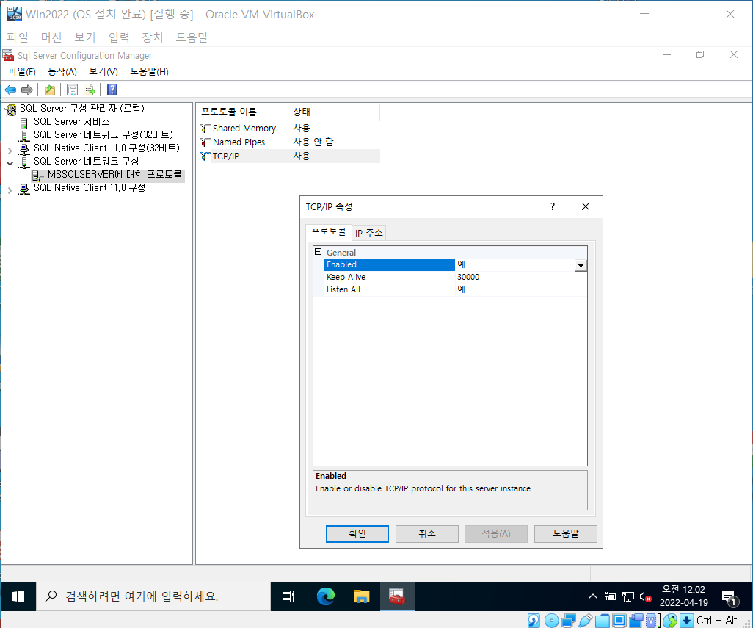This screenshot has width=753, height=628.
Task: Click the Up one level folder icon
Action: tap(50, 90)
